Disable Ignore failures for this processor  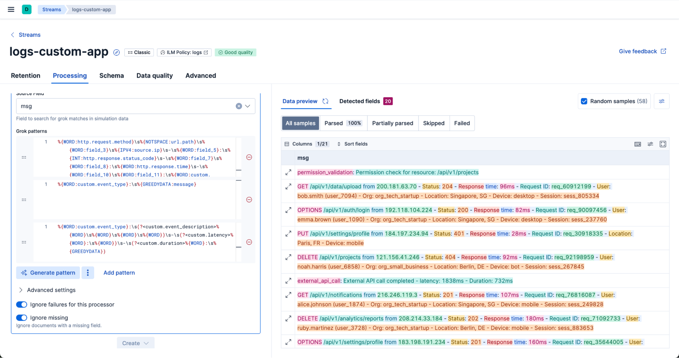click(21, 304)
